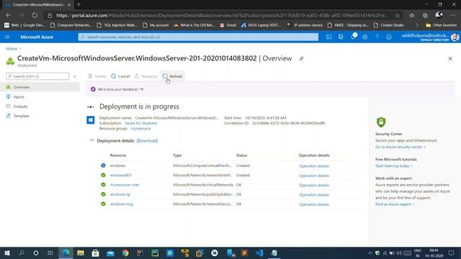Click the Delete toolbar button
This screenshot has width=461, height=259.
[97, 76]
